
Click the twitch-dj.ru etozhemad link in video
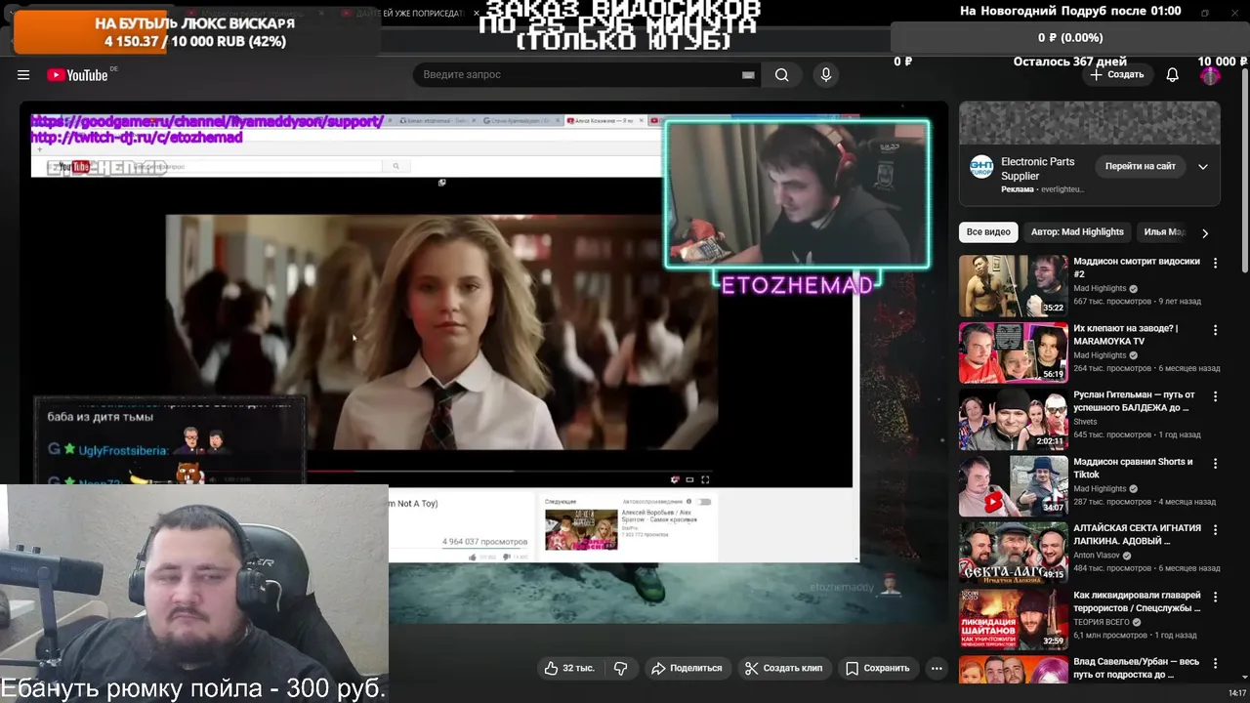(x=137, y=138)
